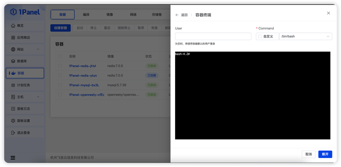Viewport: 341px width, 167px height.
Task: Click the 退出登录 logout icon
Action: [13, 132]
